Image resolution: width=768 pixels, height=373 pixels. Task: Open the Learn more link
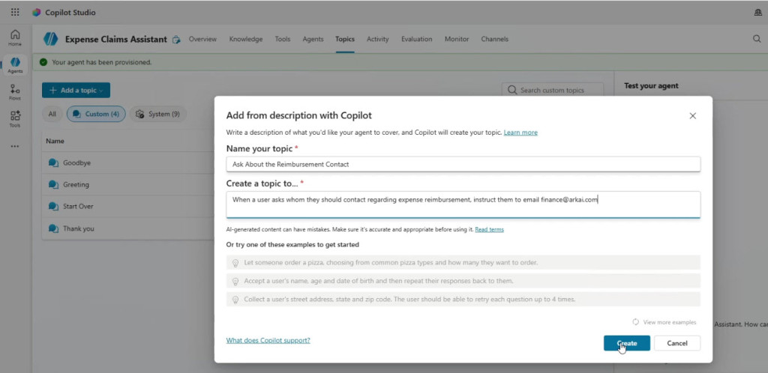[x=520, y=133]
